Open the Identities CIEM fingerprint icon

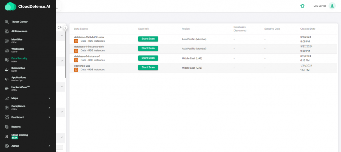7,41
